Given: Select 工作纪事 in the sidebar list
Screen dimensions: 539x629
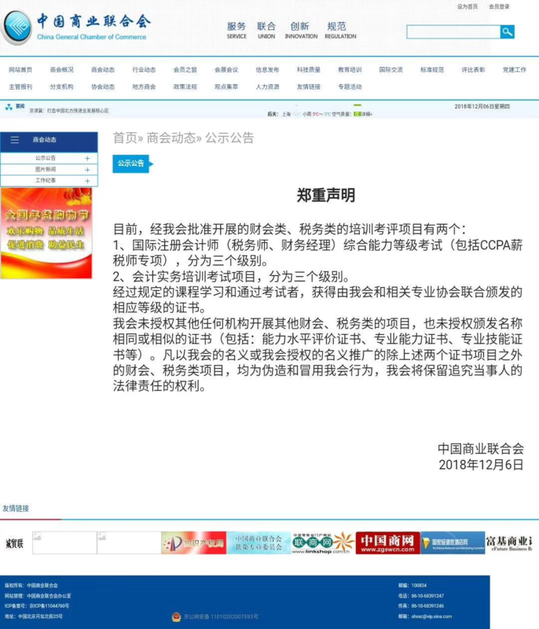Looking at the screenshot, I should pyautogui.click(x=46, y=181).
